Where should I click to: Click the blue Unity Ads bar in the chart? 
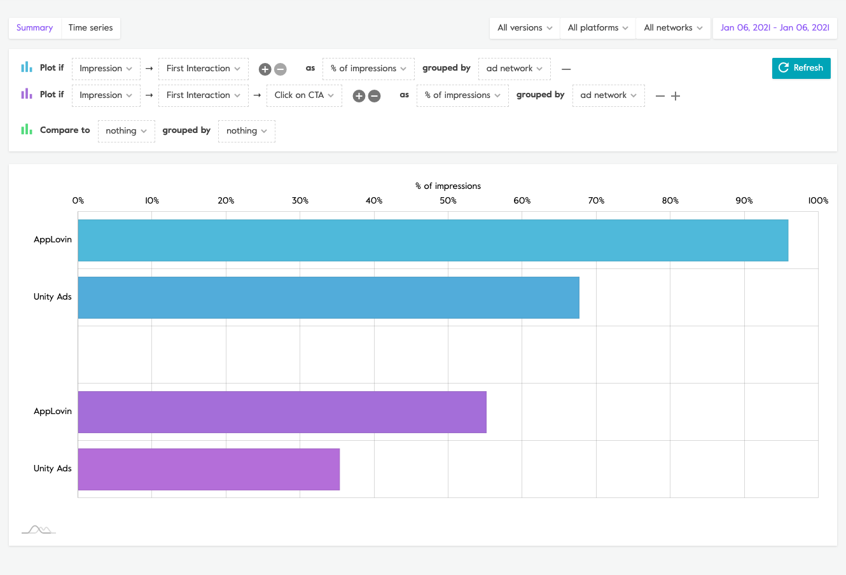[329, 298]
